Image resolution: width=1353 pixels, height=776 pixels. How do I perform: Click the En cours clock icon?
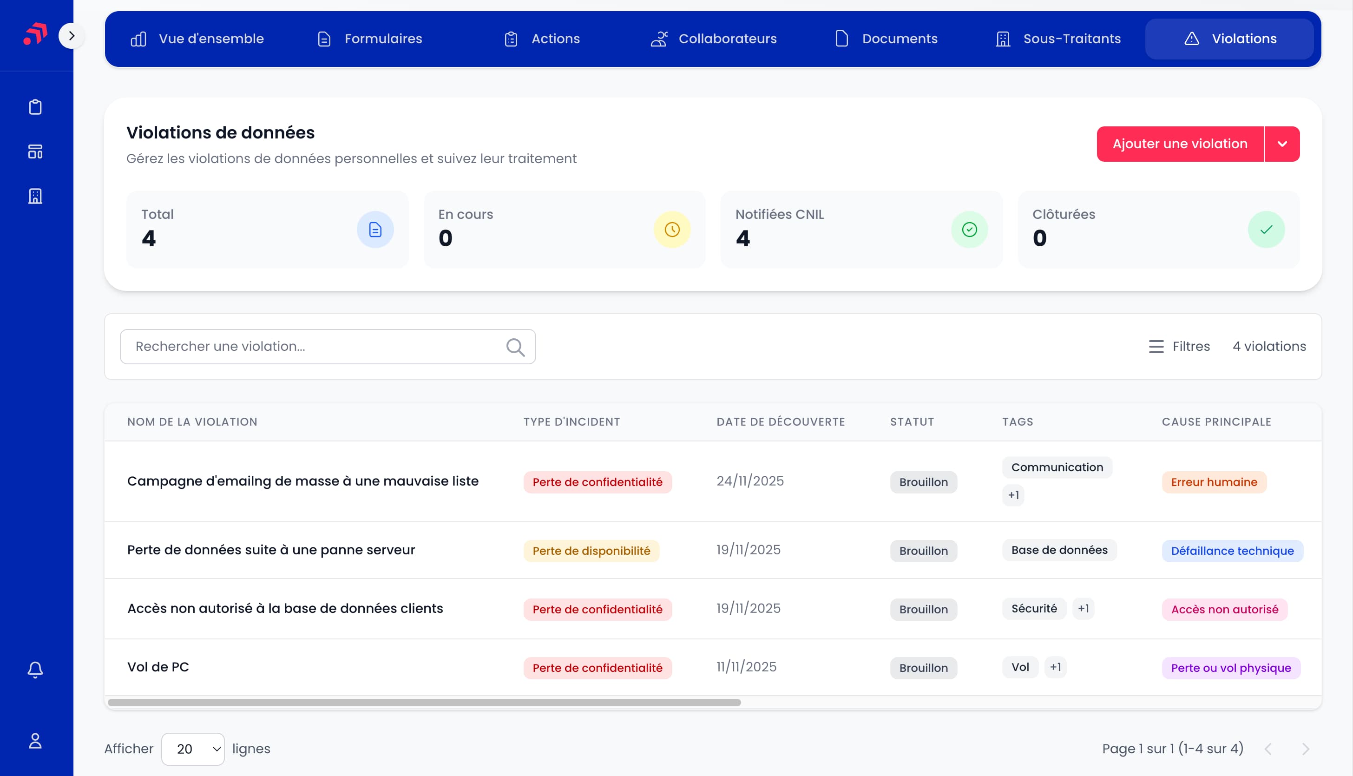pos(672,230)
